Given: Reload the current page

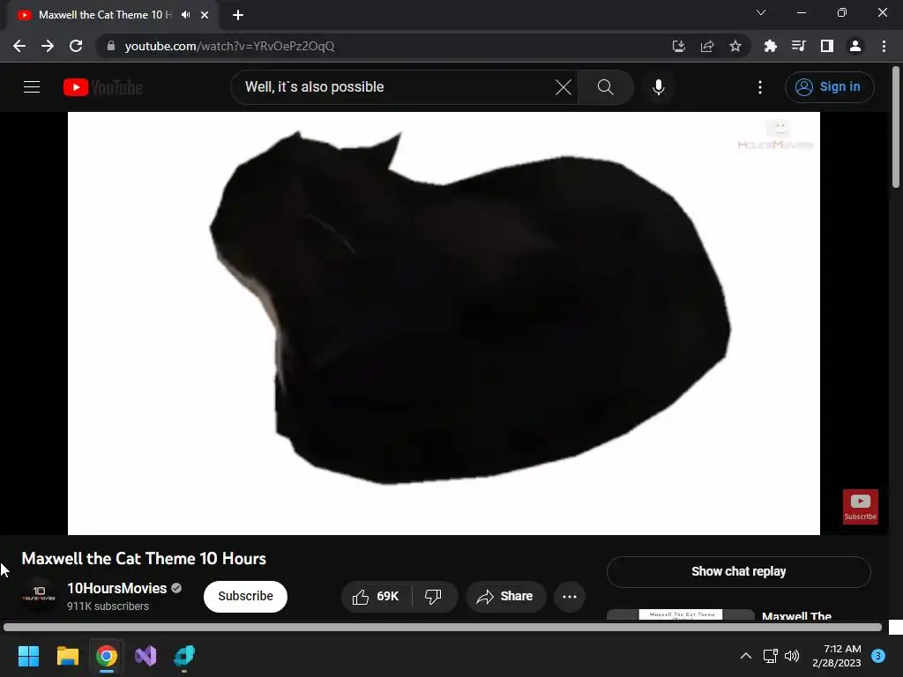Looking at the screenshot, I should [76, 46].
